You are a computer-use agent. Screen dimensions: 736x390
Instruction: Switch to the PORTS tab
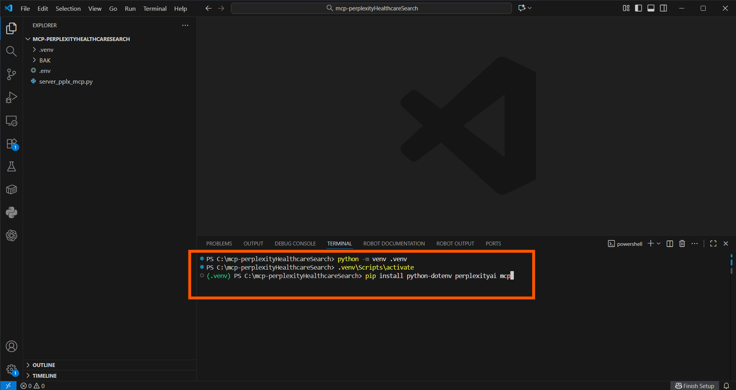point(493,244)
